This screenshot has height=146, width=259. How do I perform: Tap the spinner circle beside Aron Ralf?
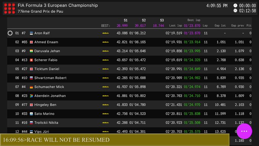[10, 33]
